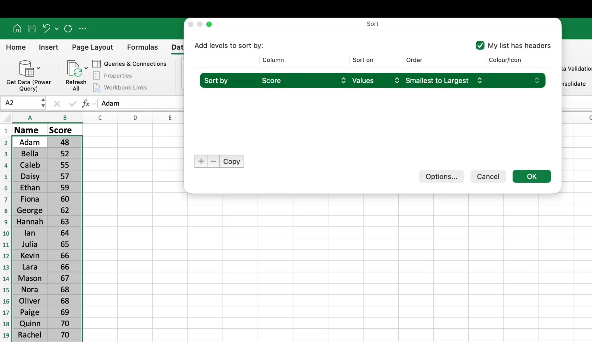Image resolution: width=592 pixels, height=342 pixels.
Task: Open Workbook Links
Action: coord(120,87)
